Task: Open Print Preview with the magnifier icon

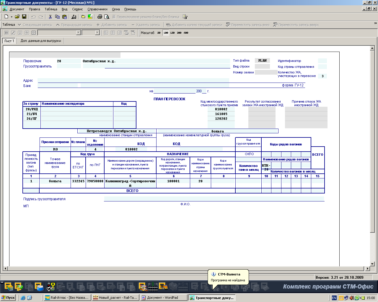Action: [107, 17]
